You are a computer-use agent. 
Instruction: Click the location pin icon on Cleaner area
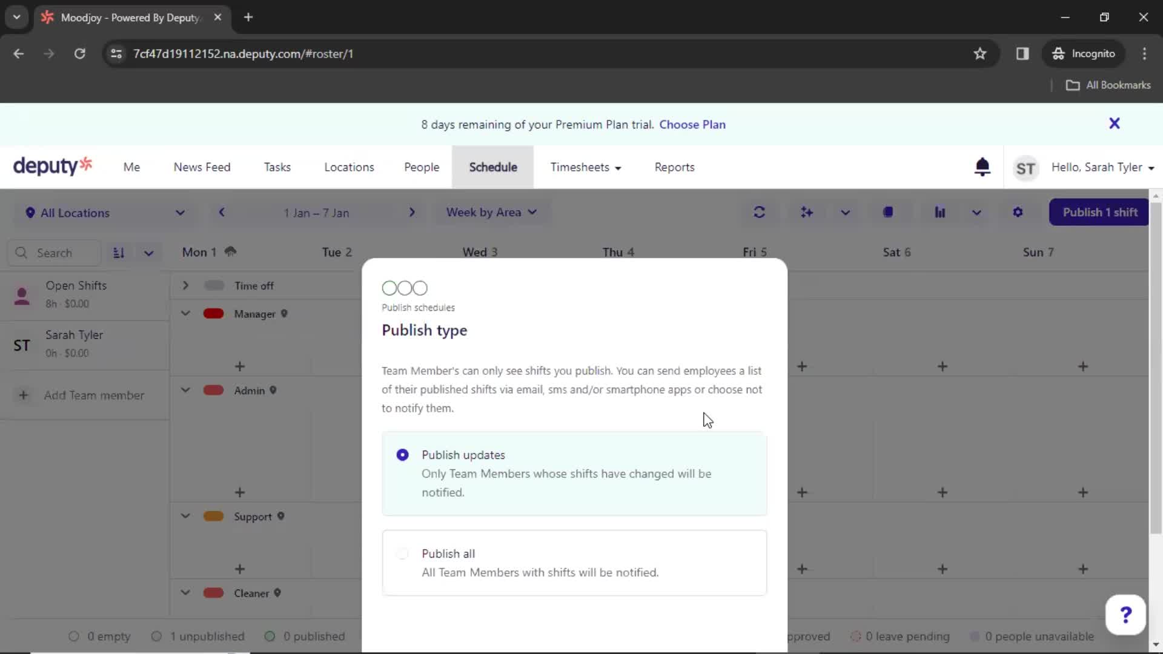pos(278,592)
